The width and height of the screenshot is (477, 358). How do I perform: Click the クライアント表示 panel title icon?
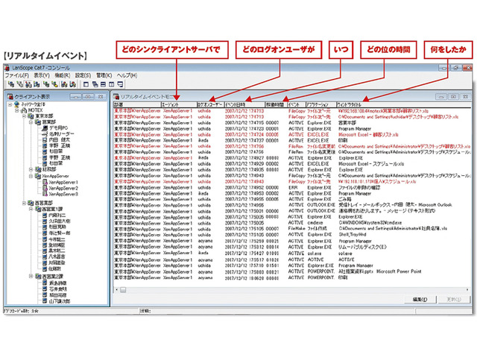(x=10, y=96)
